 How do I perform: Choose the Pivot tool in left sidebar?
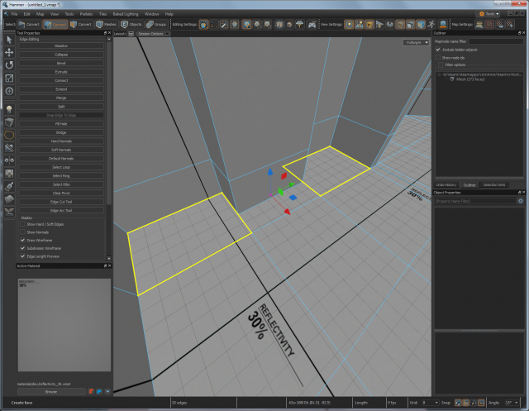tap(9, 91)
